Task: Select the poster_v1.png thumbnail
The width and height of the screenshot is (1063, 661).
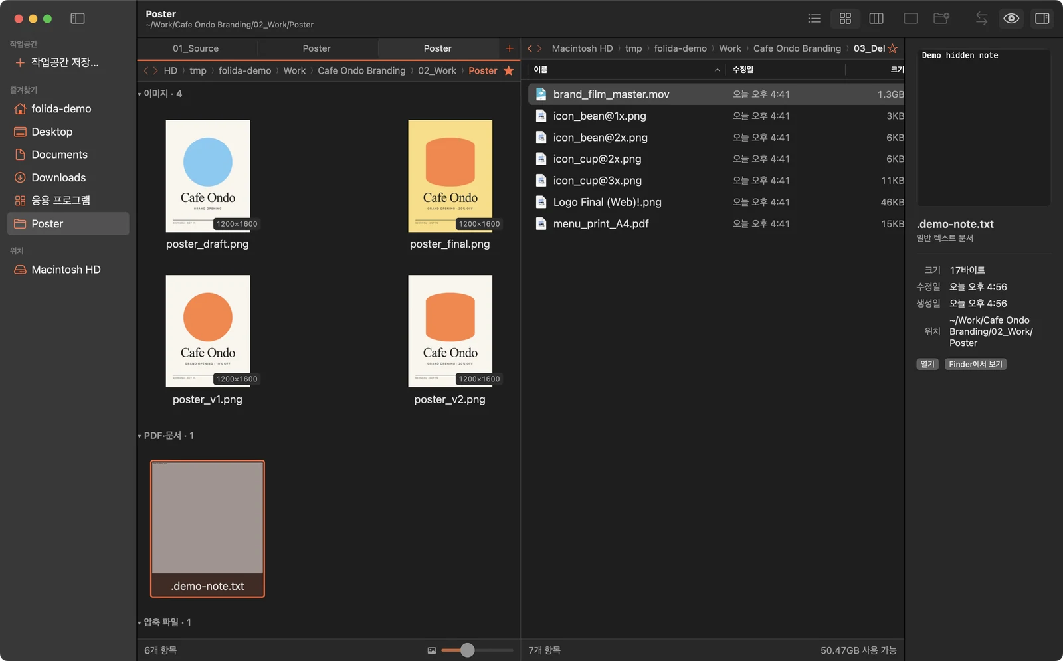Action: point(208,331)
